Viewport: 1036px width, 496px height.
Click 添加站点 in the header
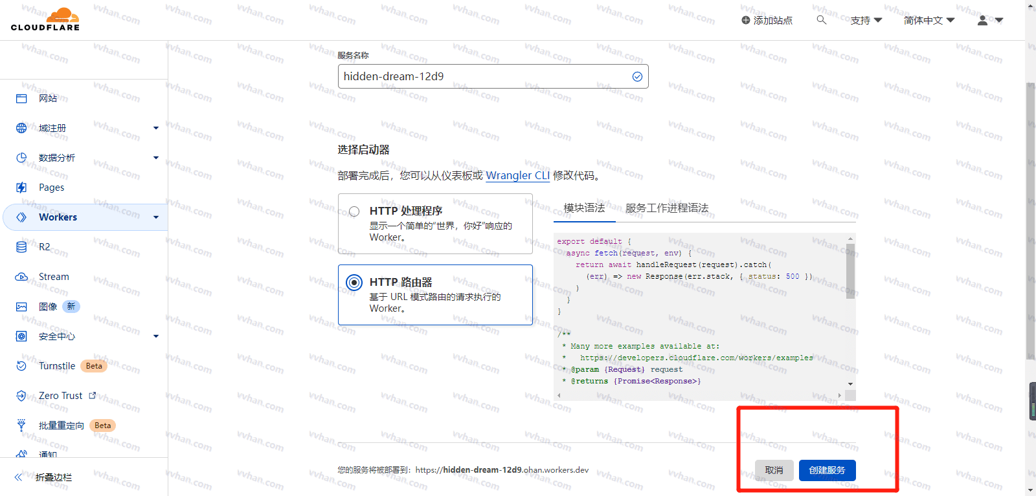click(x=767, y=21)
